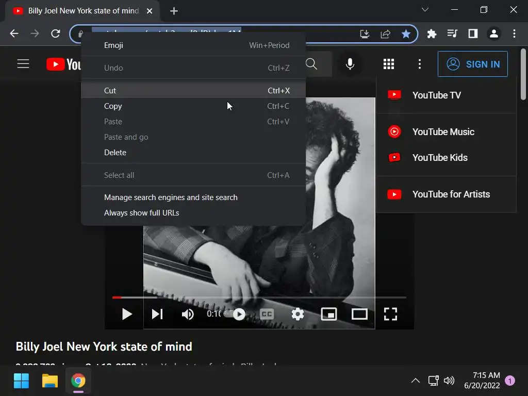The height and width of the screenshot is (396, 528).
Task: Go back with the browser back arrow
Action: (14, 34)
